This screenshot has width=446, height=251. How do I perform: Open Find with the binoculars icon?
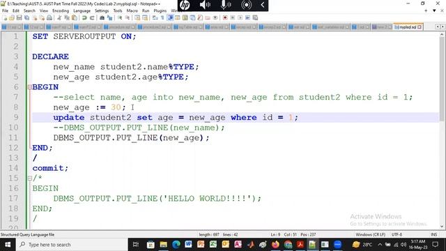102,17
